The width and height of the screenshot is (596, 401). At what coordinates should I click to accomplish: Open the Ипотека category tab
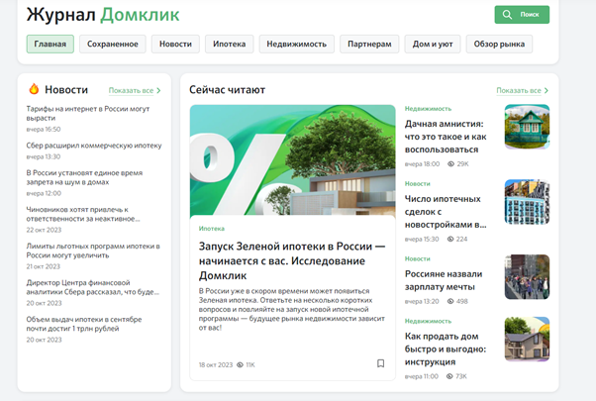coord(229,44)
